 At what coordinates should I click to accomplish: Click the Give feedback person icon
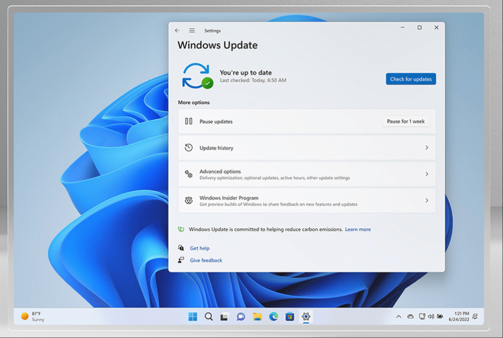pyautogui.click(x=181, y=260)
